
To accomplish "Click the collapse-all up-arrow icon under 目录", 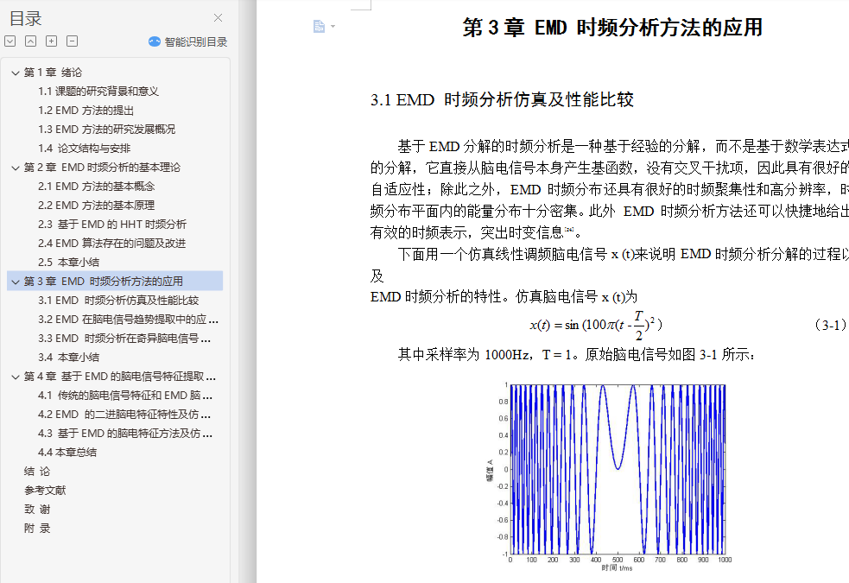I will tap(31, 41).
